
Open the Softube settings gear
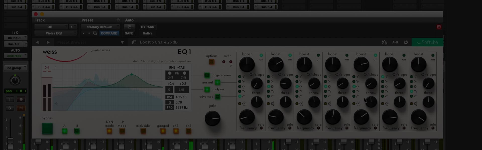point(406,42)
